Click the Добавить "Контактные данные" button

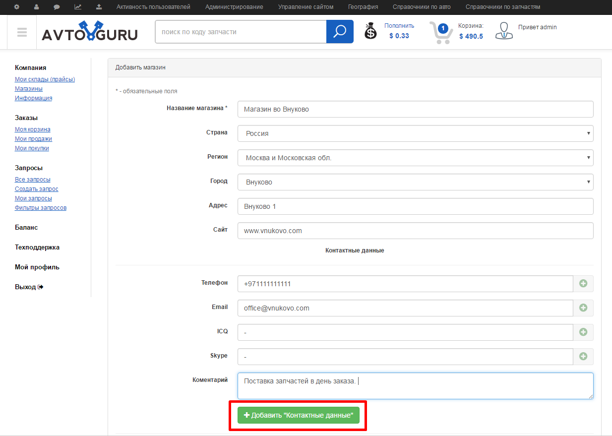coord(298,415)
